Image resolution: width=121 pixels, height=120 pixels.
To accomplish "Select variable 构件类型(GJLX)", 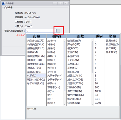I will click(36, 44).
